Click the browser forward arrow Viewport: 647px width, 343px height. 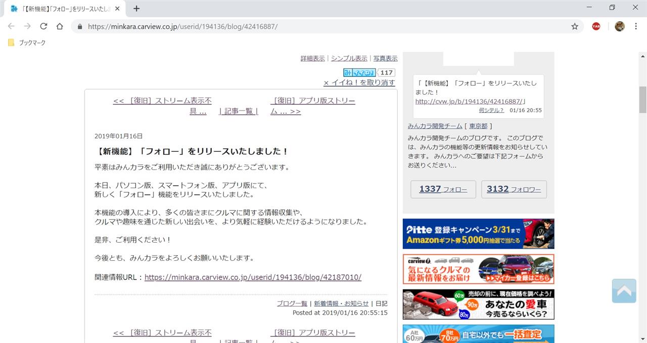[27, 26]
